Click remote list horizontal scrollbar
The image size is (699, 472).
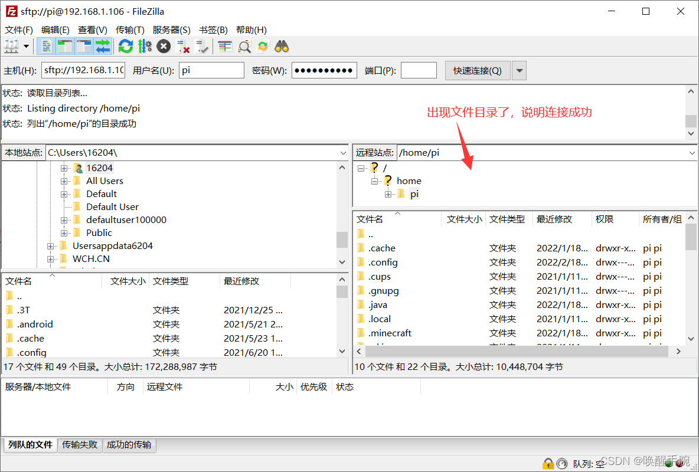[x=517, y=351]
